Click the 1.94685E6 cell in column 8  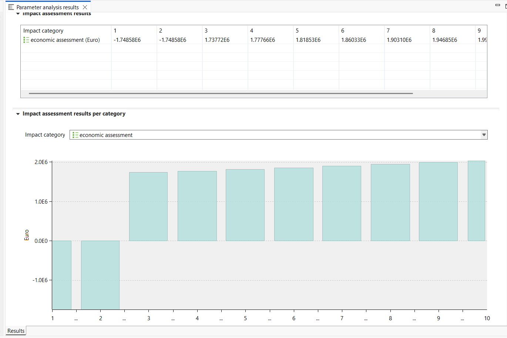444,40
